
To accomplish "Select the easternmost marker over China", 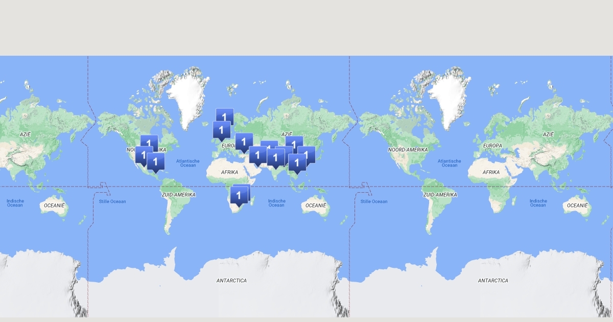I will tap(307, 153).
